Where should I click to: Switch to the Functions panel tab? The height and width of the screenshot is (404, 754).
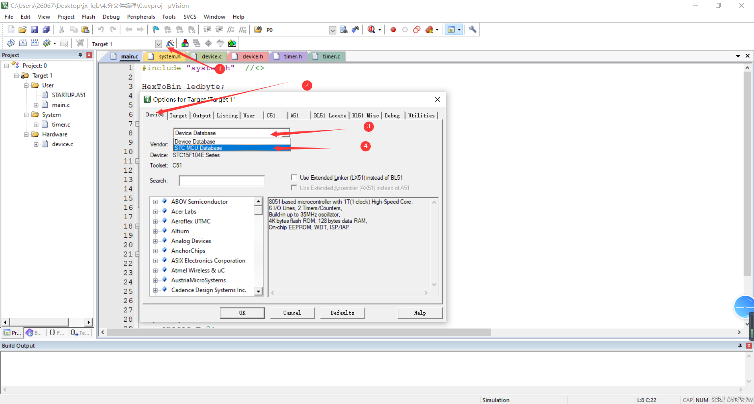coord(57,333)
